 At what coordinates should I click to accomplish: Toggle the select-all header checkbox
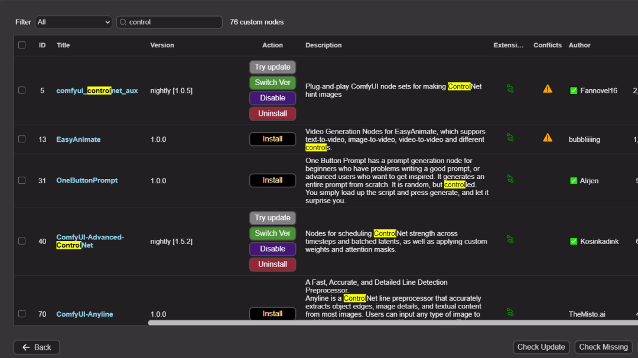click(22, 45)
